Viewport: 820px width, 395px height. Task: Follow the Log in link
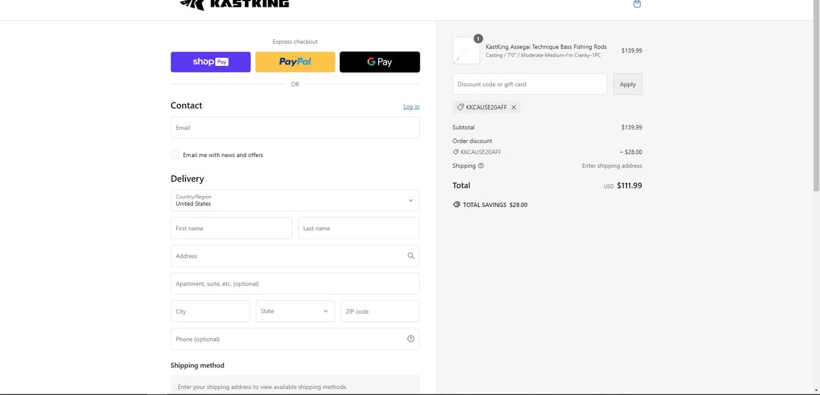point(412,106)
